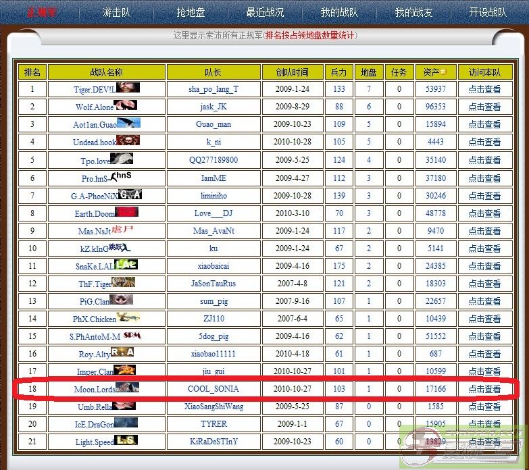Viewport: 529px width, 470px height.
Task: Click the Undead.hook team name link
Action: 95,142
